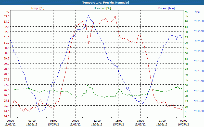
Task: Click the '03:00' time axis label
Action: [32, 121]
